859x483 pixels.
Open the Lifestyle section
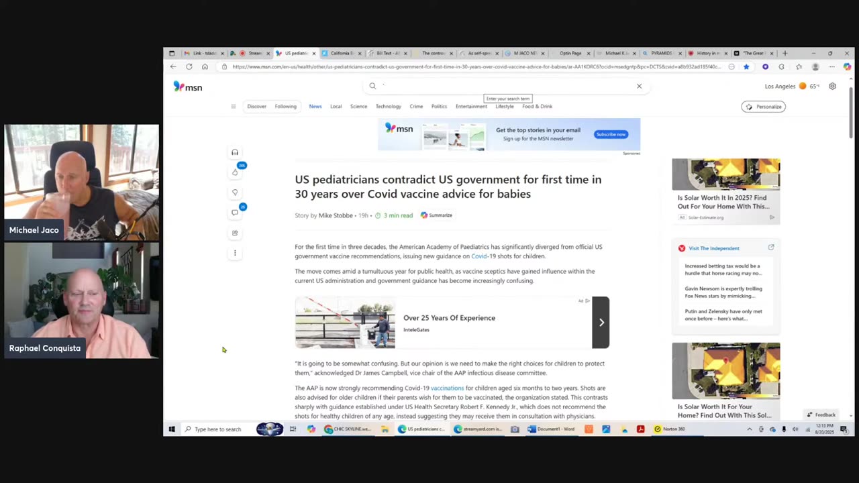point(505,106)
